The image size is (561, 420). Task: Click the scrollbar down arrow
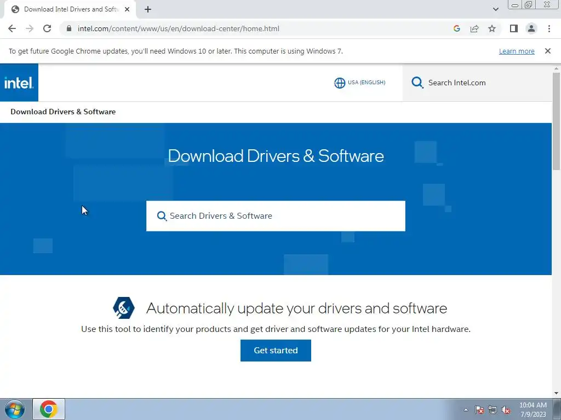pos(557,393)
